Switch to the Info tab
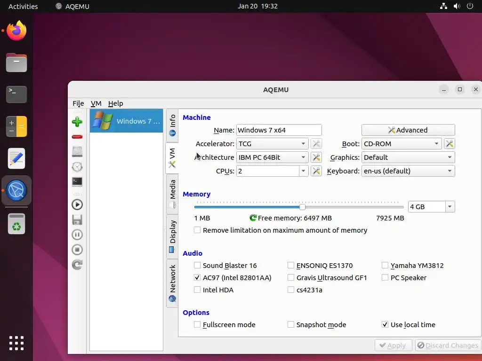482x361 pixels. (x=172, y=125)
